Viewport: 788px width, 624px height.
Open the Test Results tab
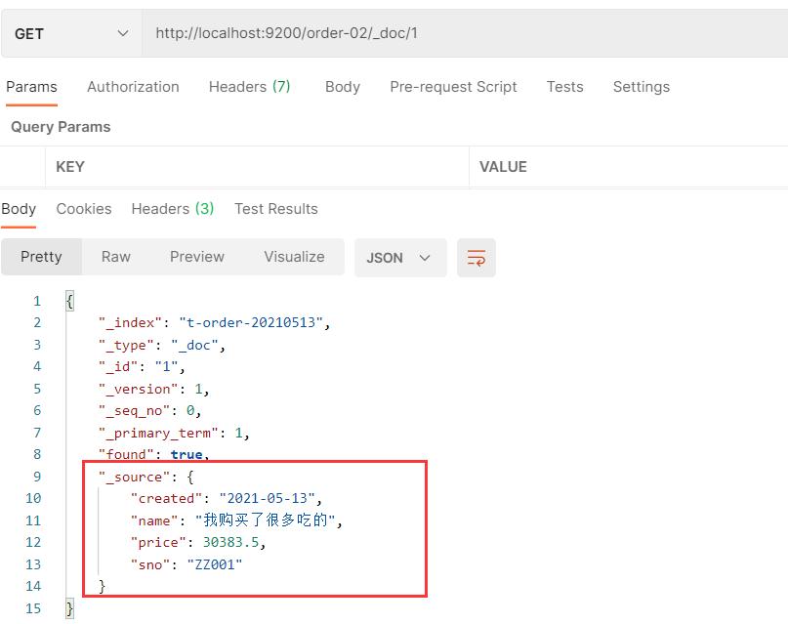(275, 208)
